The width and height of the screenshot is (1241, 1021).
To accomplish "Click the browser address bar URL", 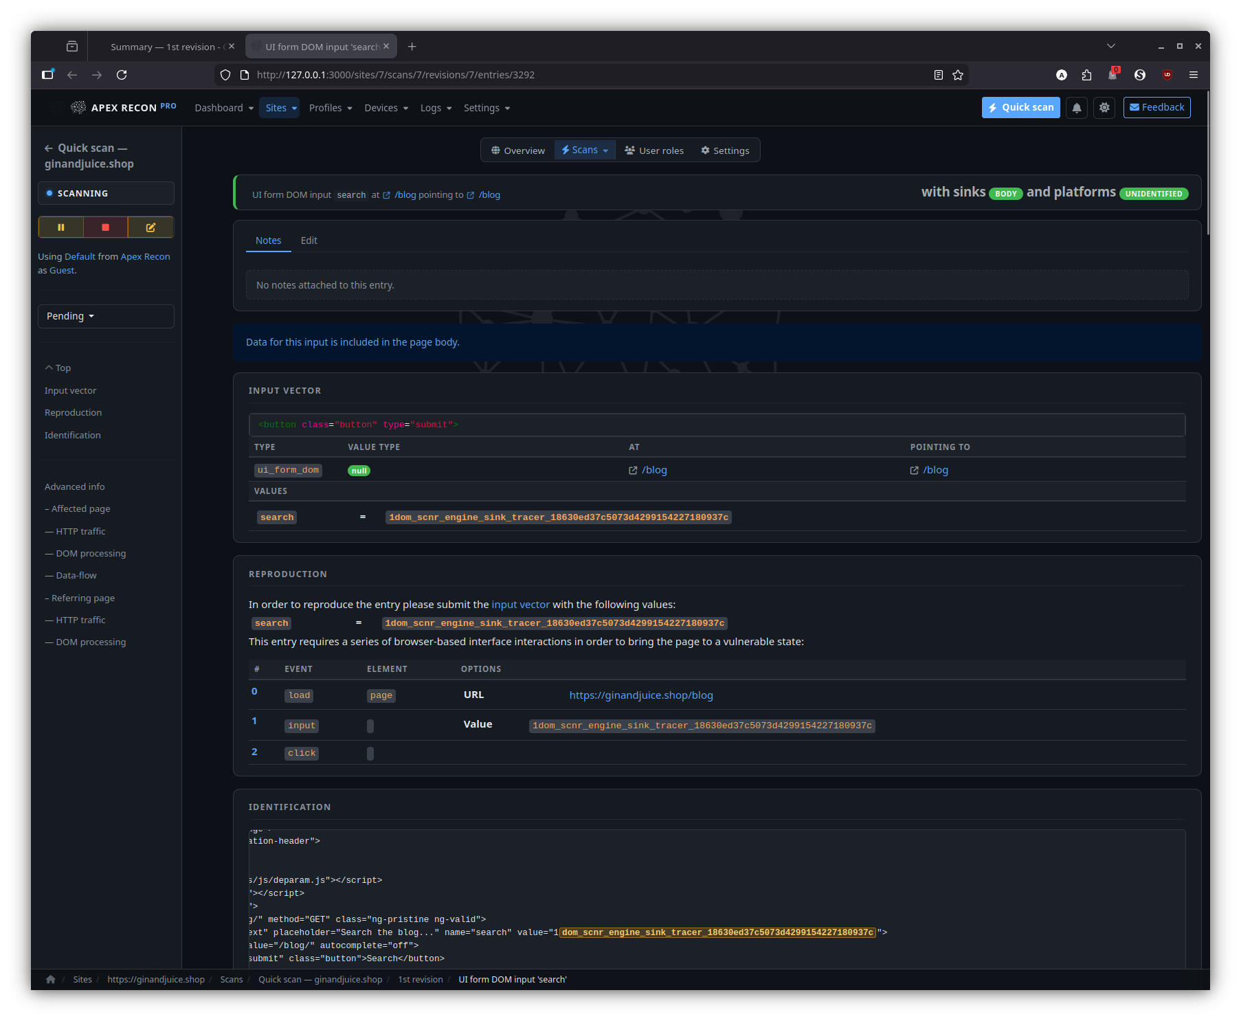I will 396,75.
